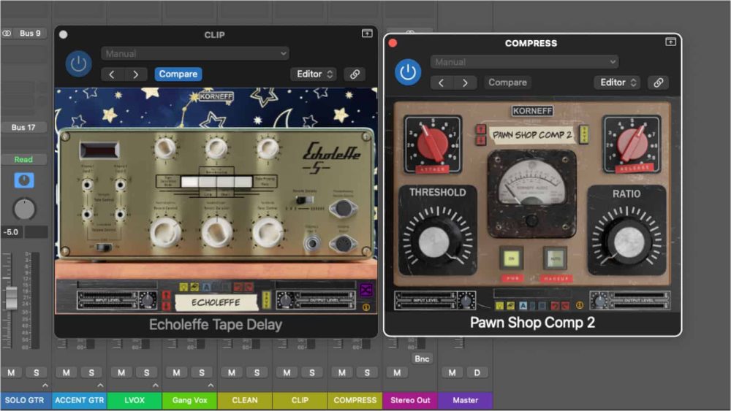Click the Echoleffe output level knob
This screenshot has width=731, height=411.
click(x=285, y=300)
